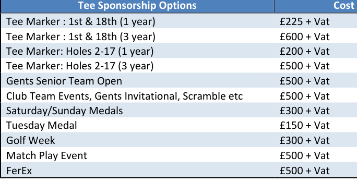Click the '£600 + Vat' cost cell

(x=316, y=36)
